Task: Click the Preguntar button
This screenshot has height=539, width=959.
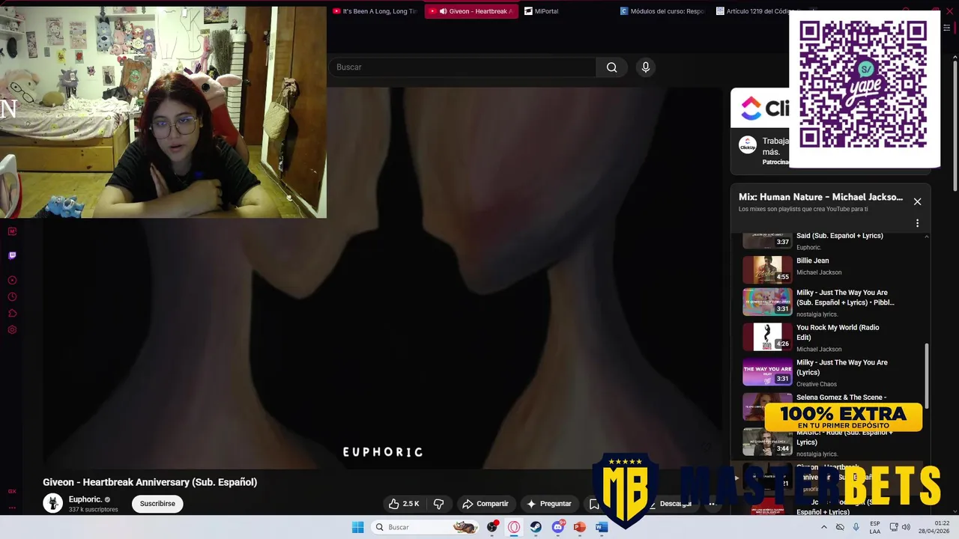Action: 549,504
